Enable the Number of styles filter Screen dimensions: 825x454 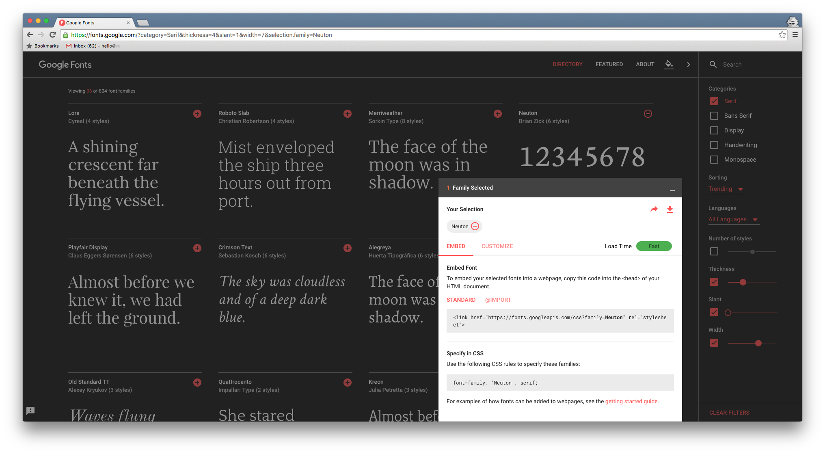point(714,252)
